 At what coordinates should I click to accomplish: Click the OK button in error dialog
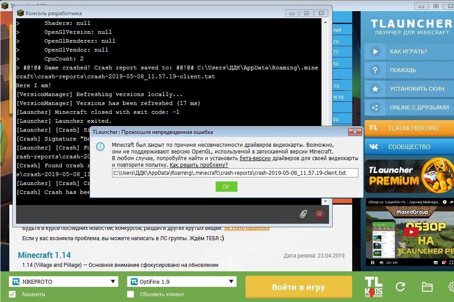click(x=226, y=186)
